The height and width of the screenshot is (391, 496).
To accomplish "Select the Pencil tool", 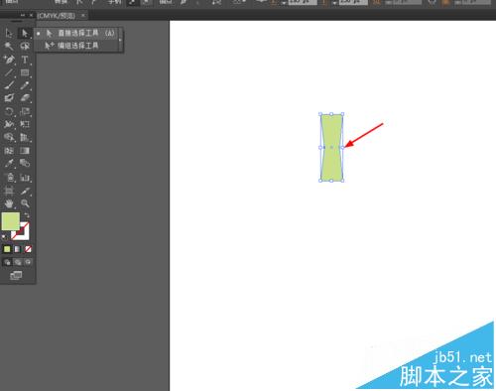I will (x=25, y=85).
